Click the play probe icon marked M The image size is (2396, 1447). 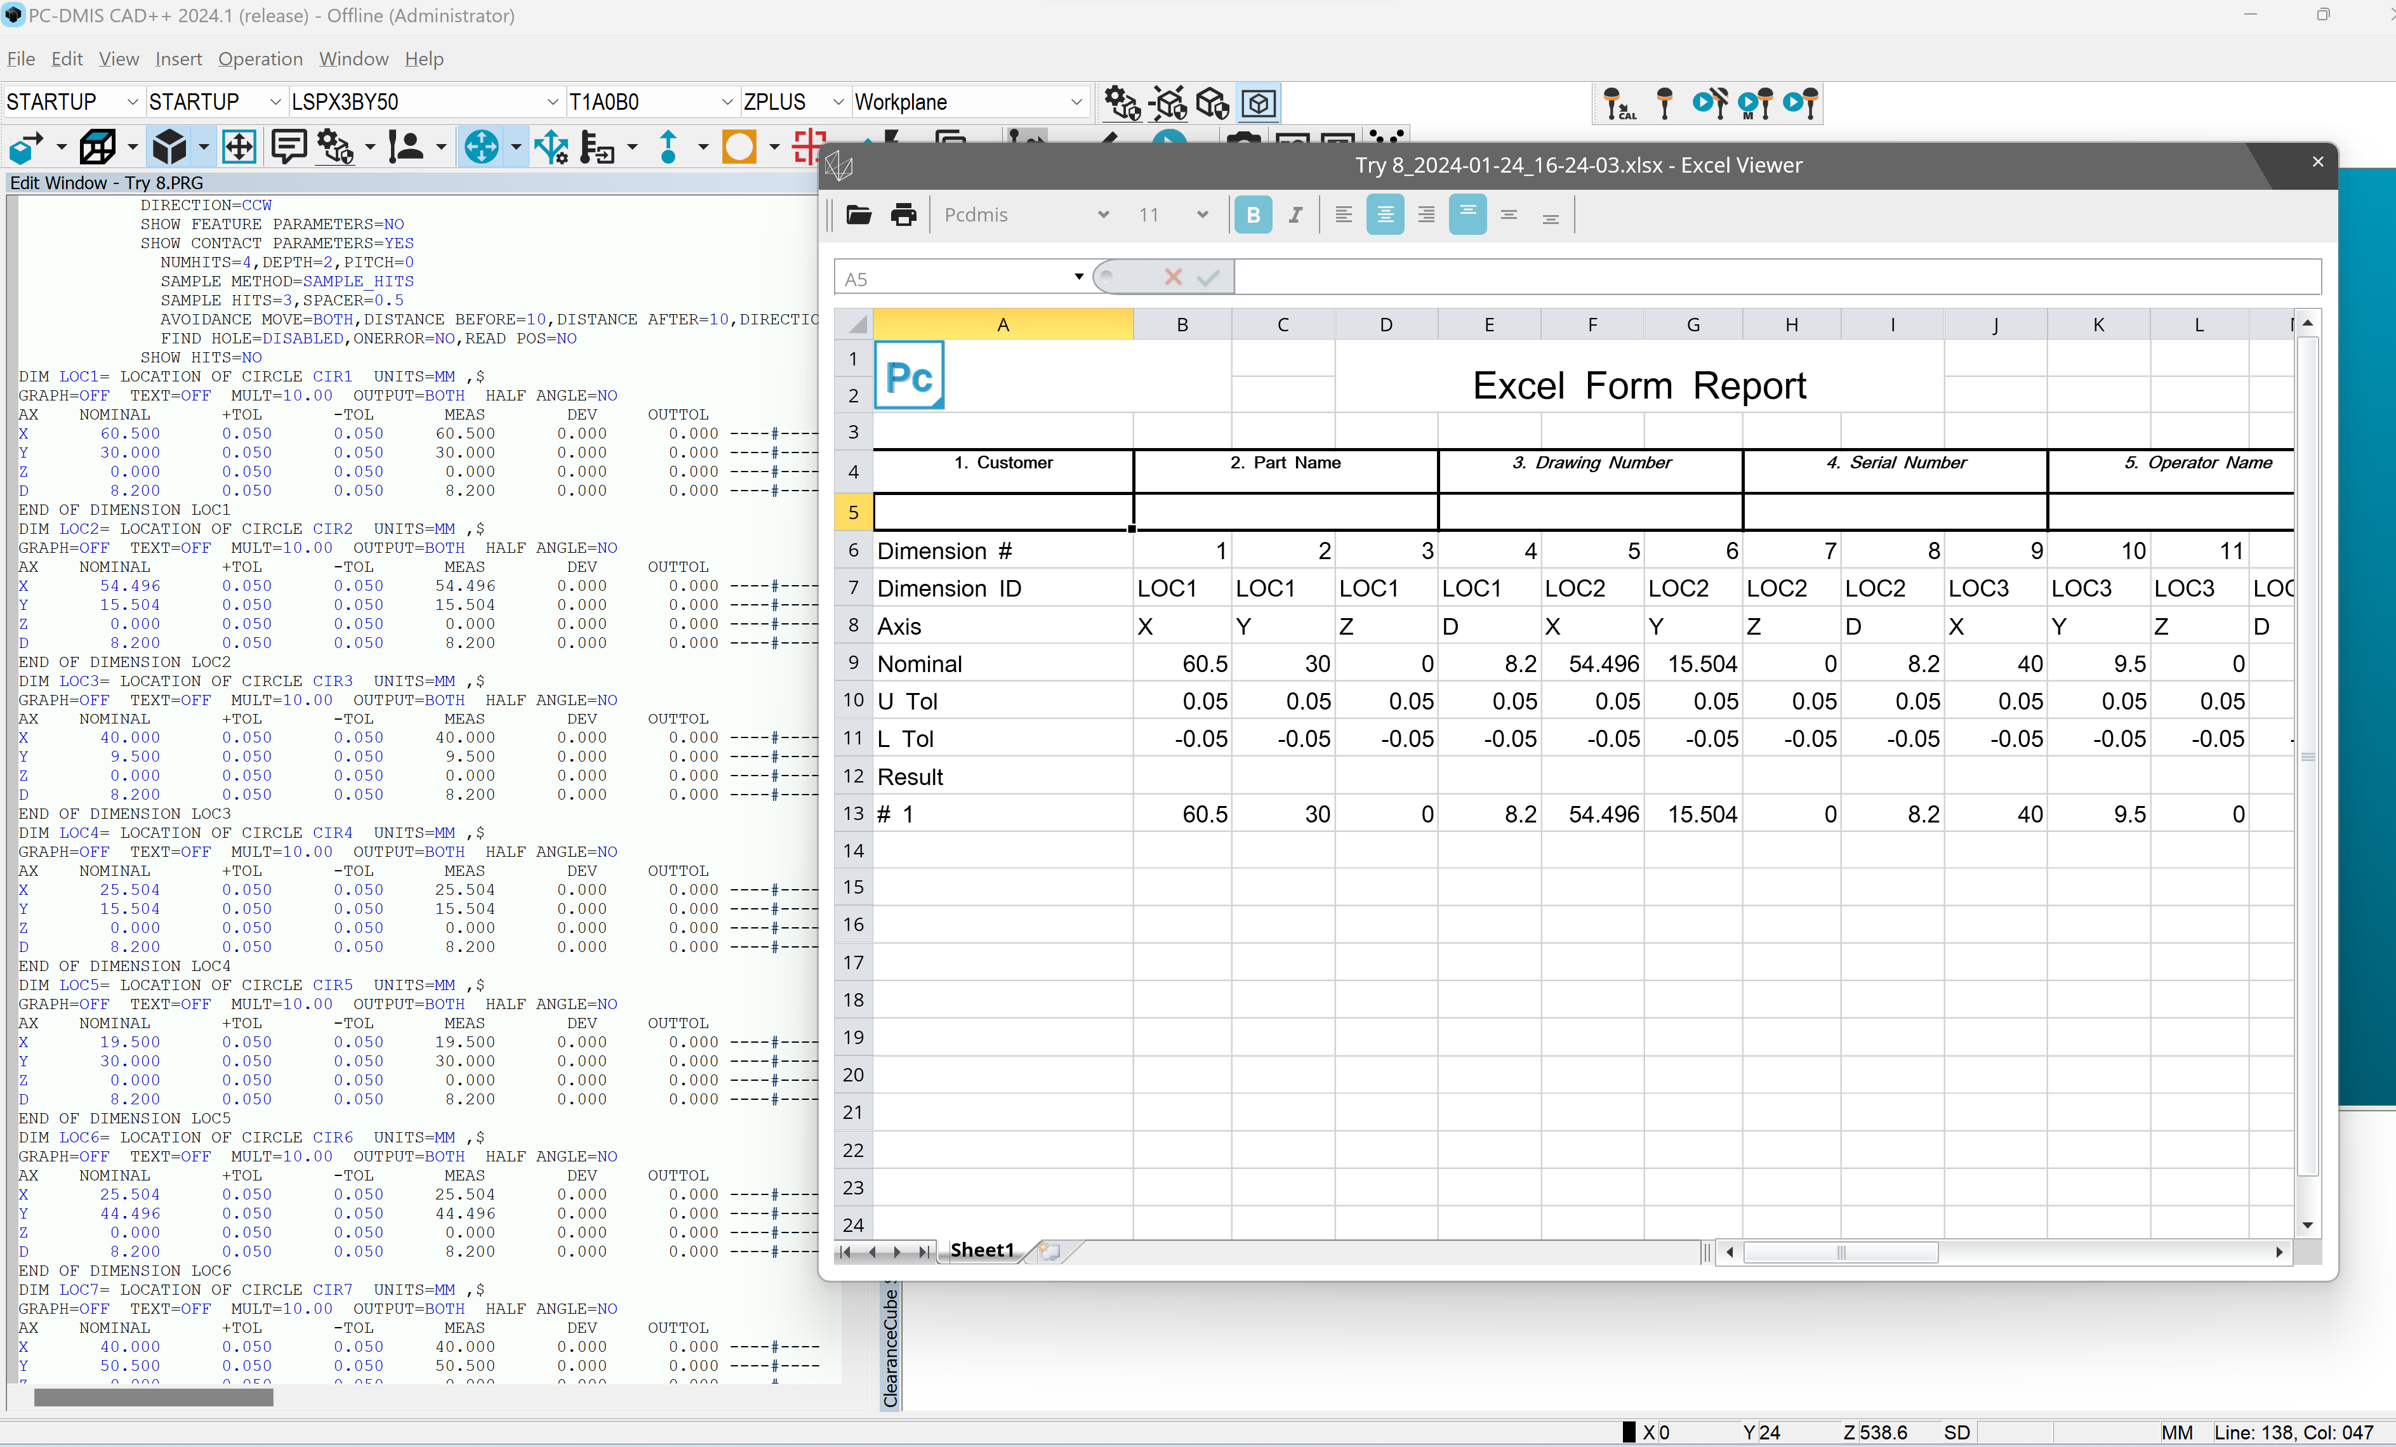pyautogui.click(x=1755, y=103)
